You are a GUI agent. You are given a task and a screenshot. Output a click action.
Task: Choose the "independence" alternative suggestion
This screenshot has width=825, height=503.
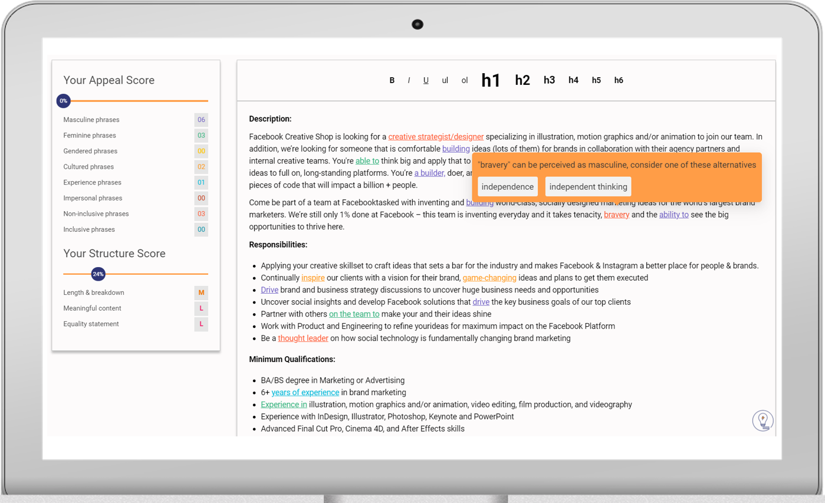508,186
